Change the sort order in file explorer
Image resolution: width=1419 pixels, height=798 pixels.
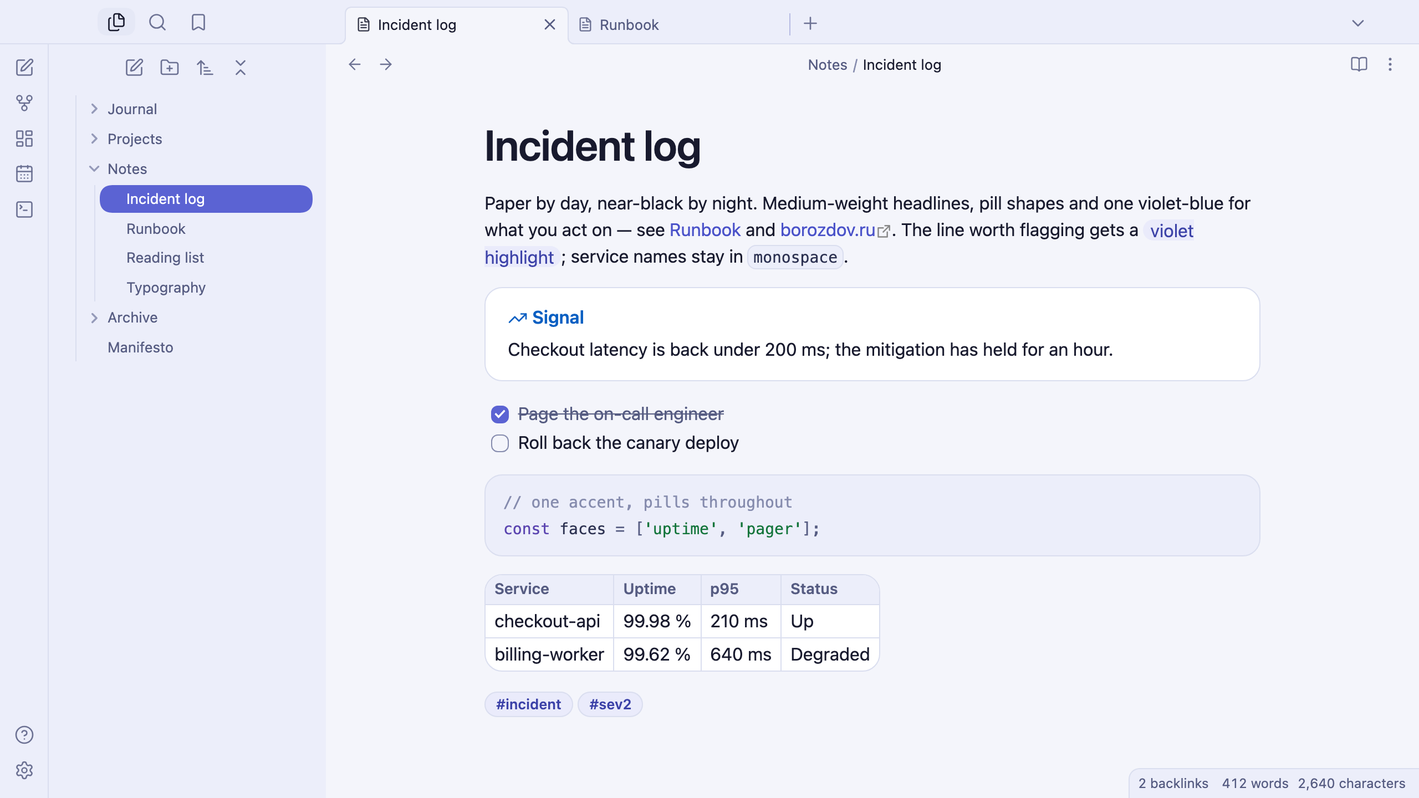[x=205, y=68]
